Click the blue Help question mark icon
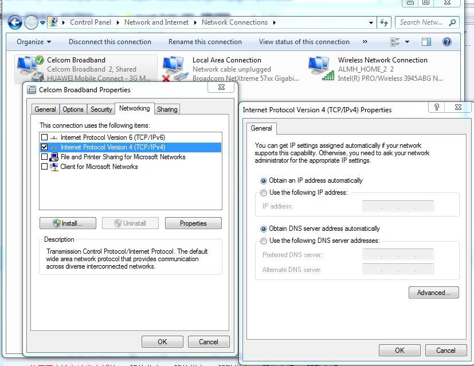Viewport: 474px width, 366px height. click(446, 42)
